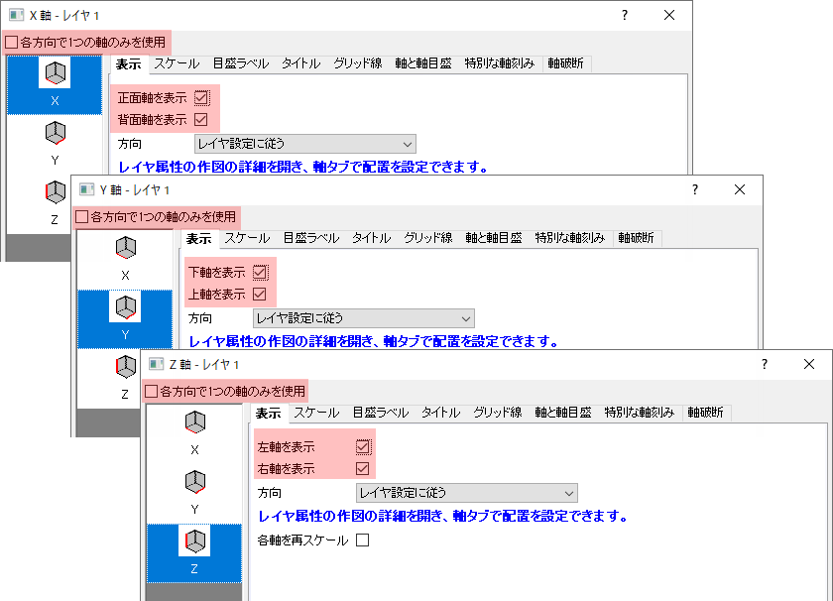Click title bar icon of Y軸 dialog
The image size is (833, 601).
[x=86, y=189]
